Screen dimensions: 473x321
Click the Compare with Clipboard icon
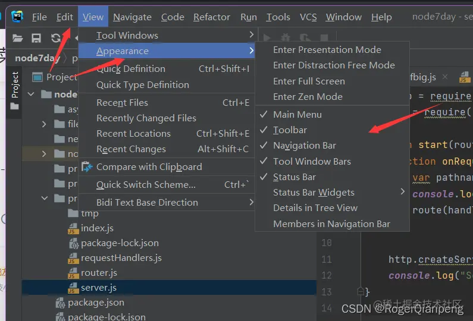[87, 166]
